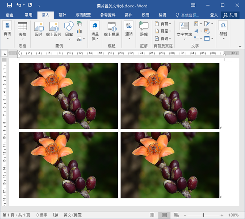Switch to the 常用 (Home) tab

[29, 15]
